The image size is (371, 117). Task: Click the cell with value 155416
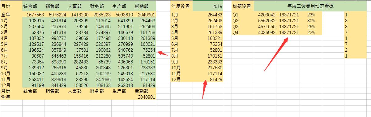click(x=78, y=56)
